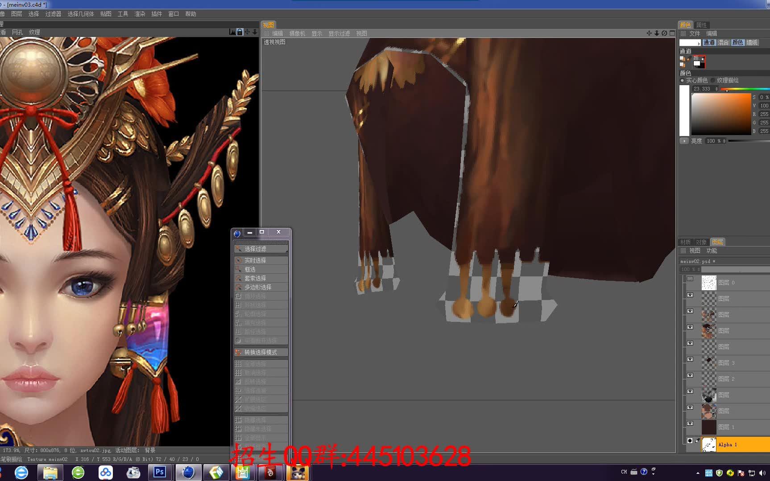The height and width of the screenshot is (481, 770).
Task: Click 转换选择模式 convert selection mode
Action: (261, 352)
